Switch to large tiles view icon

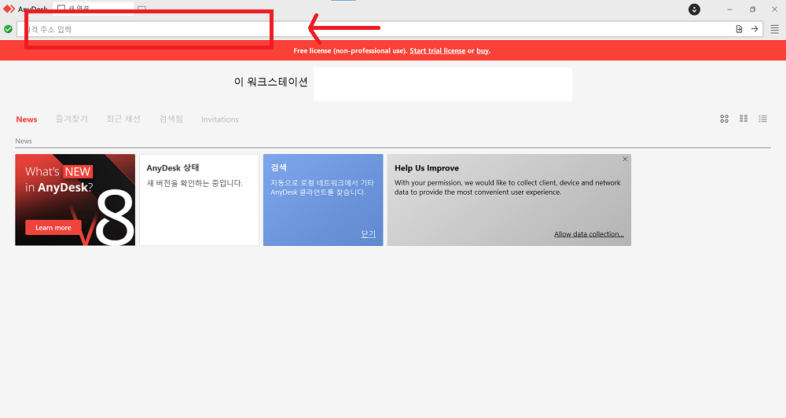tap(725, 119)
